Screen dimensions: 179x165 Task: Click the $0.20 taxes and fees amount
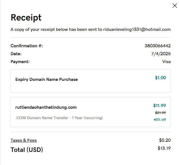tap(165, 140)
